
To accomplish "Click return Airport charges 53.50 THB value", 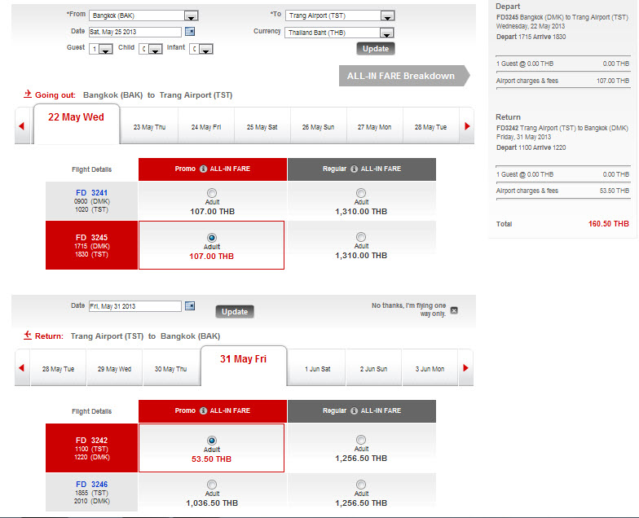I will point(615,191).
